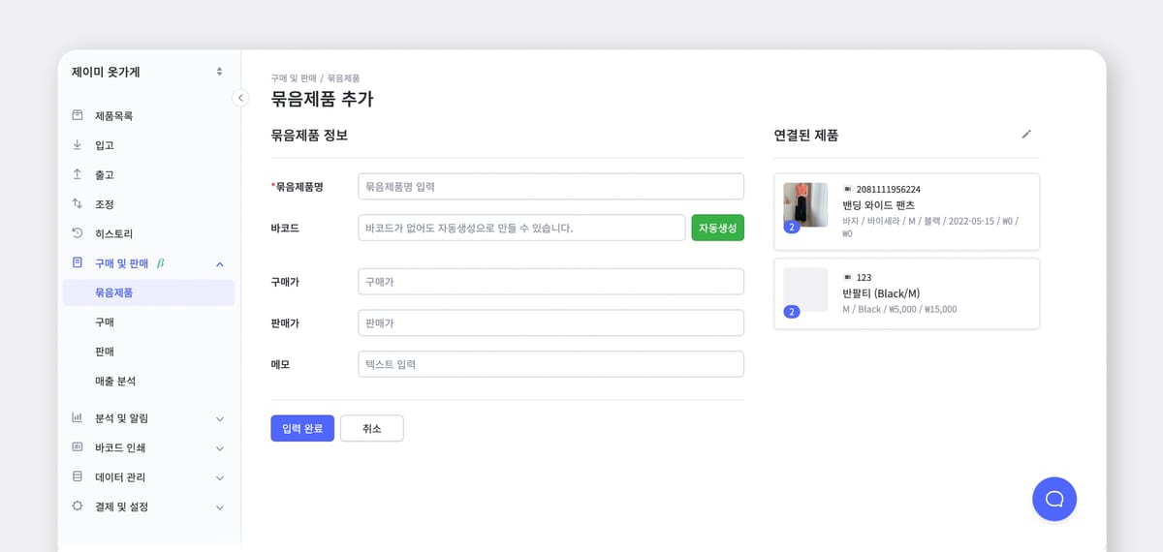Click the pencil edit icon for 연결된 제품

coord(1026,135)
